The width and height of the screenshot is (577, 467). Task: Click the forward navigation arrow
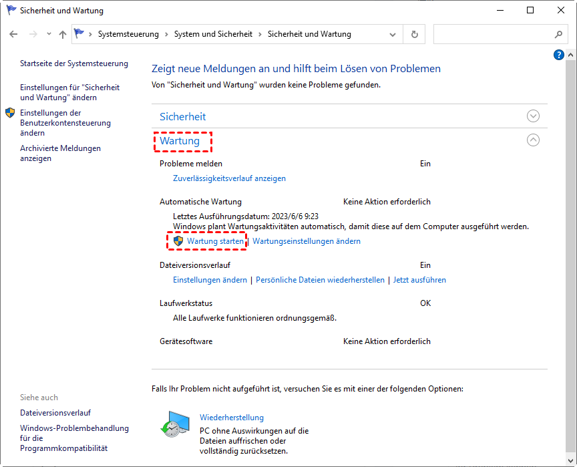33,34
